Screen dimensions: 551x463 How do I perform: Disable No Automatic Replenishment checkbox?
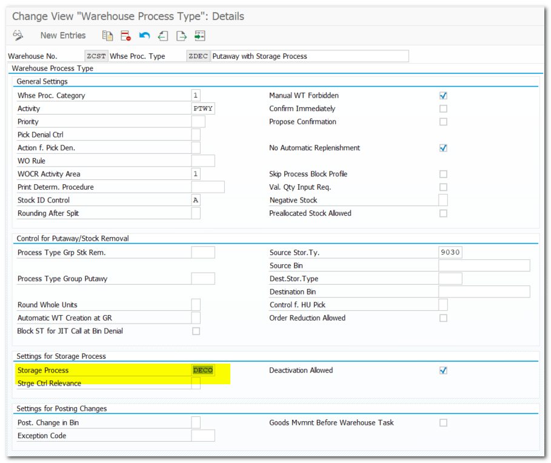coord(443,148)
